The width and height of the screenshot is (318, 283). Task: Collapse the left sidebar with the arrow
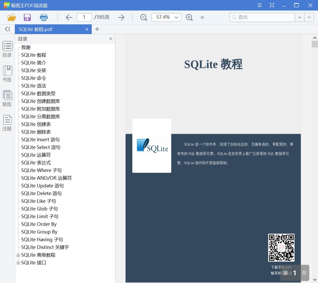point(7,29)
